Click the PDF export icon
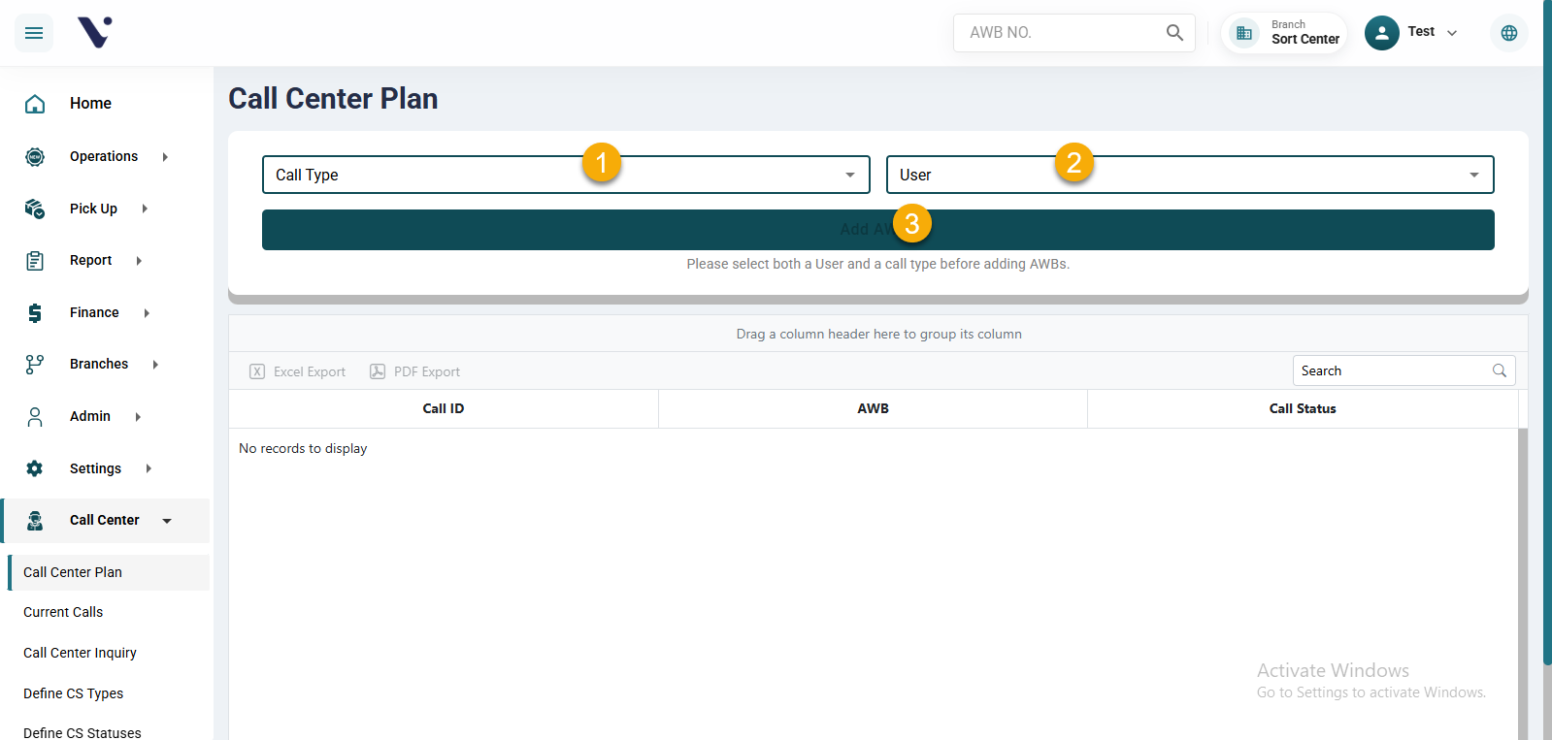Viewport: 1552px width, 740px height. 378,371
